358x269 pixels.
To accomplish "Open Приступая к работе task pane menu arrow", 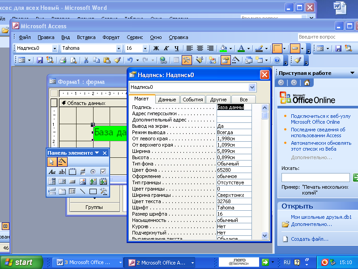I will coord(352,73).
